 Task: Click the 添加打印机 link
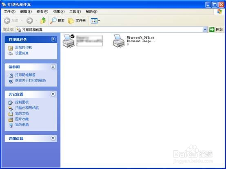(x=24, y=48)
